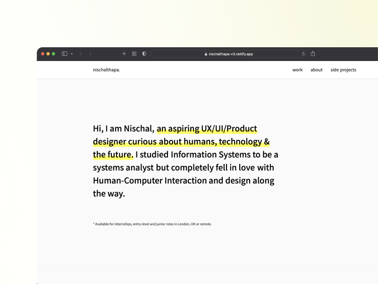
Task: Click the availability note about London roles
Action: pyautogui.click(x=152, y=224)
